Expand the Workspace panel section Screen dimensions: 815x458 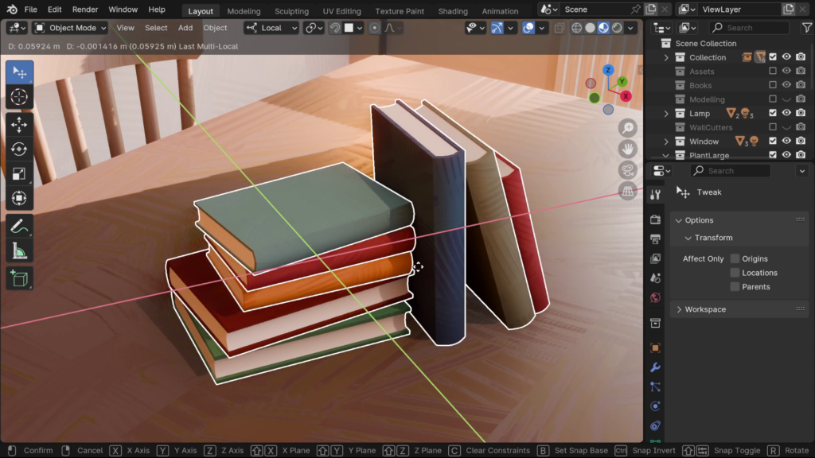tap(704, 309)
